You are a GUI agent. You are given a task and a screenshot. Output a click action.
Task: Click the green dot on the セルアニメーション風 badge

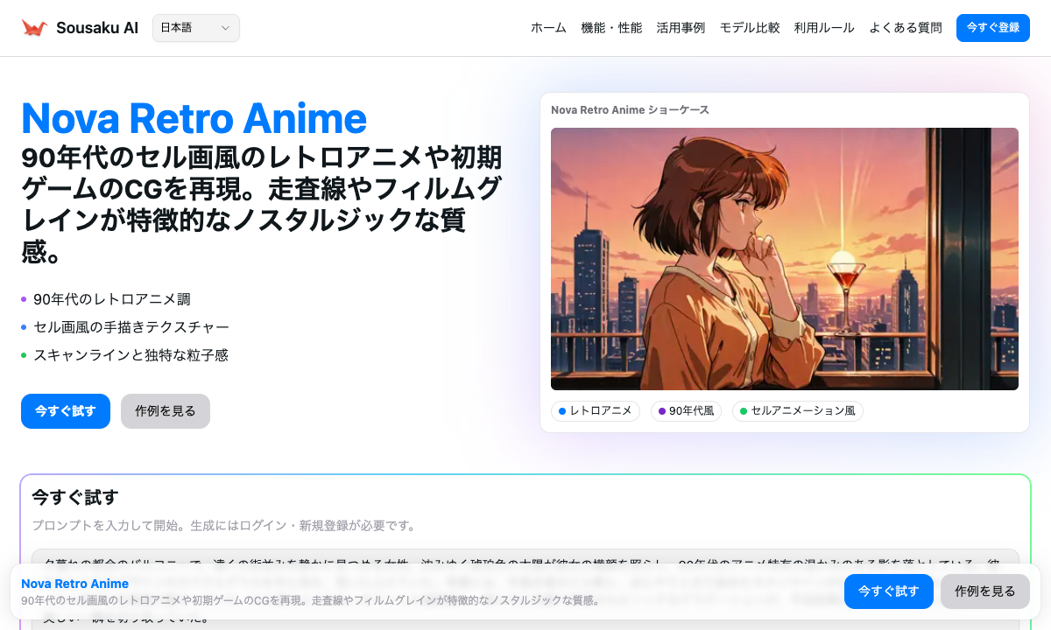[744, 411]
